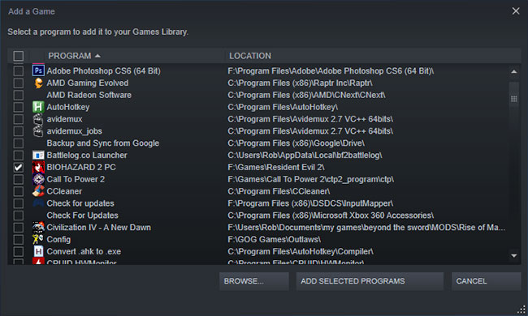Check the AMD Radeon Software checkbox
This screenshot has width=528, height=316.
tap(19, 95)
